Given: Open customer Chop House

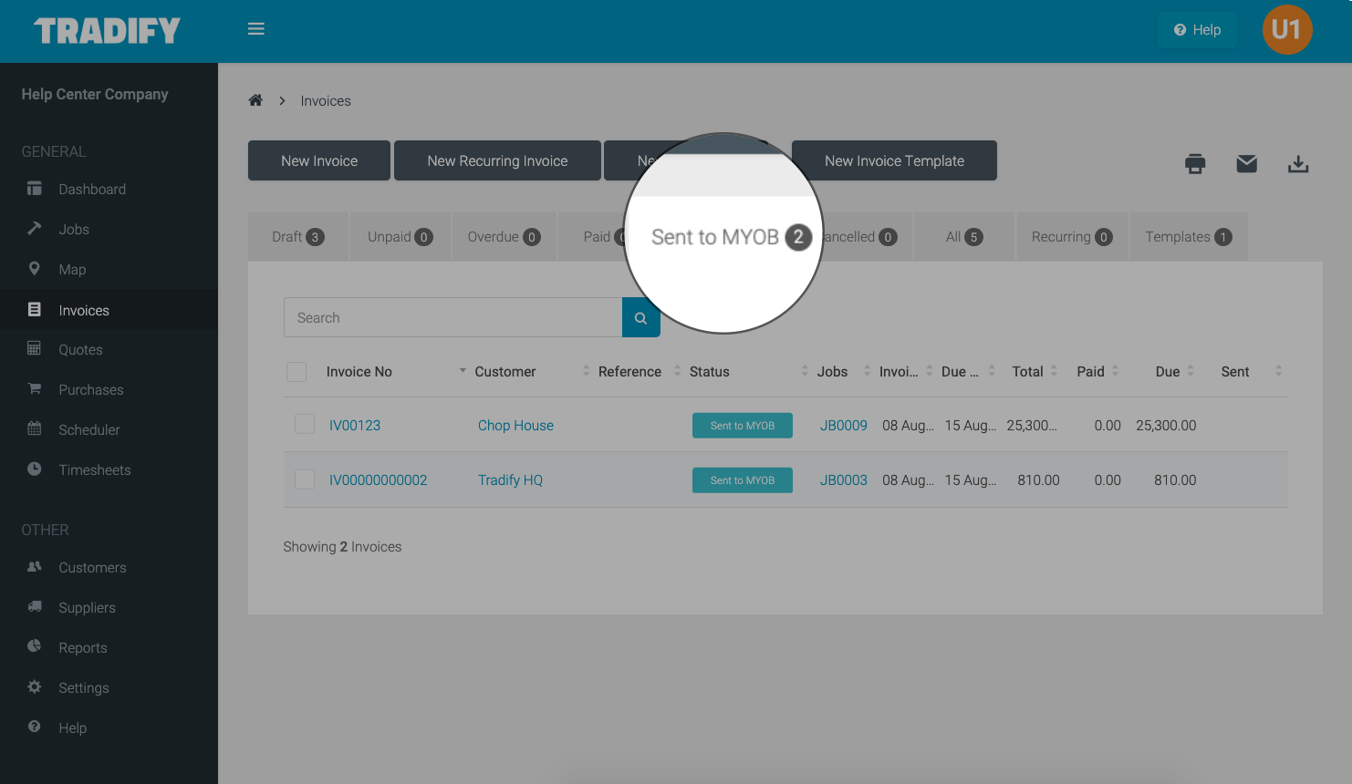Looking at the screenshot, I should (515, 426).
